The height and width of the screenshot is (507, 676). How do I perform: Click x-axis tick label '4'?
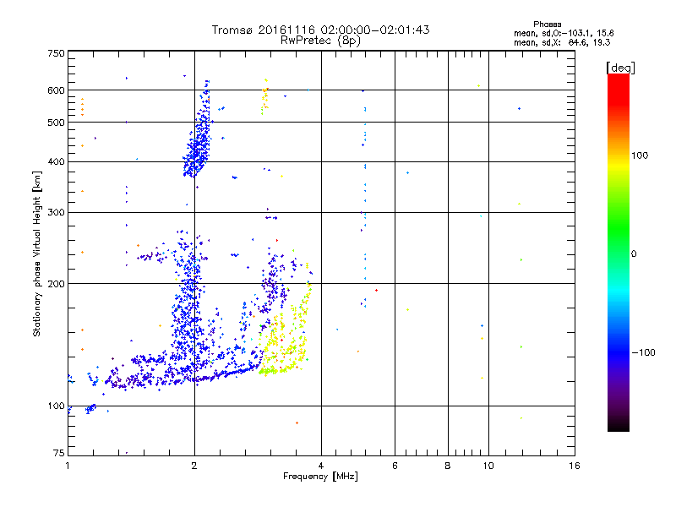pyautogui.click(x=321, y=466)
